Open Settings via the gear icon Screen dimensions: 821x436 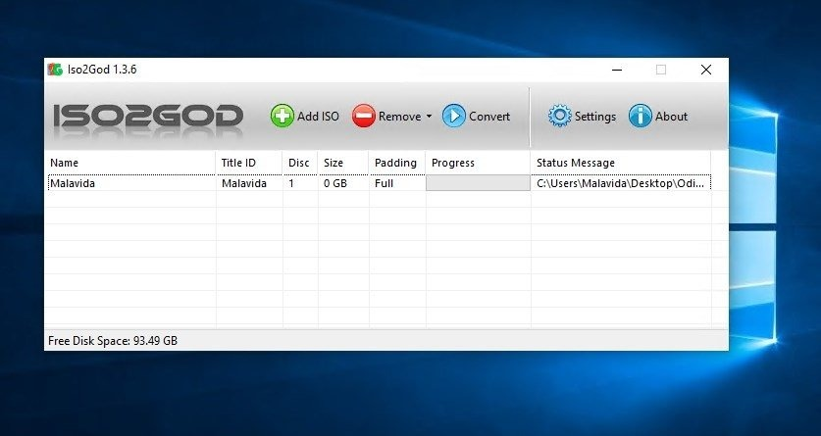[x=560, y=116]
